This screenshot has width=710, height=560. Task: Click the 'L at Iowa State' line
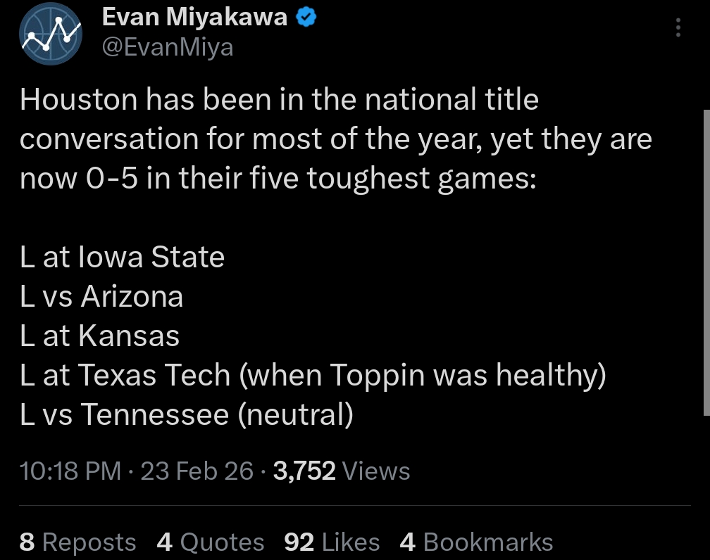pyautogui.click(x=123, y=257)
